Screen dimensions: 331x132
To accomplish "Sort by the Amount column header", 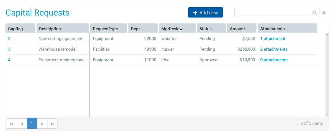I will click(237, 29).
